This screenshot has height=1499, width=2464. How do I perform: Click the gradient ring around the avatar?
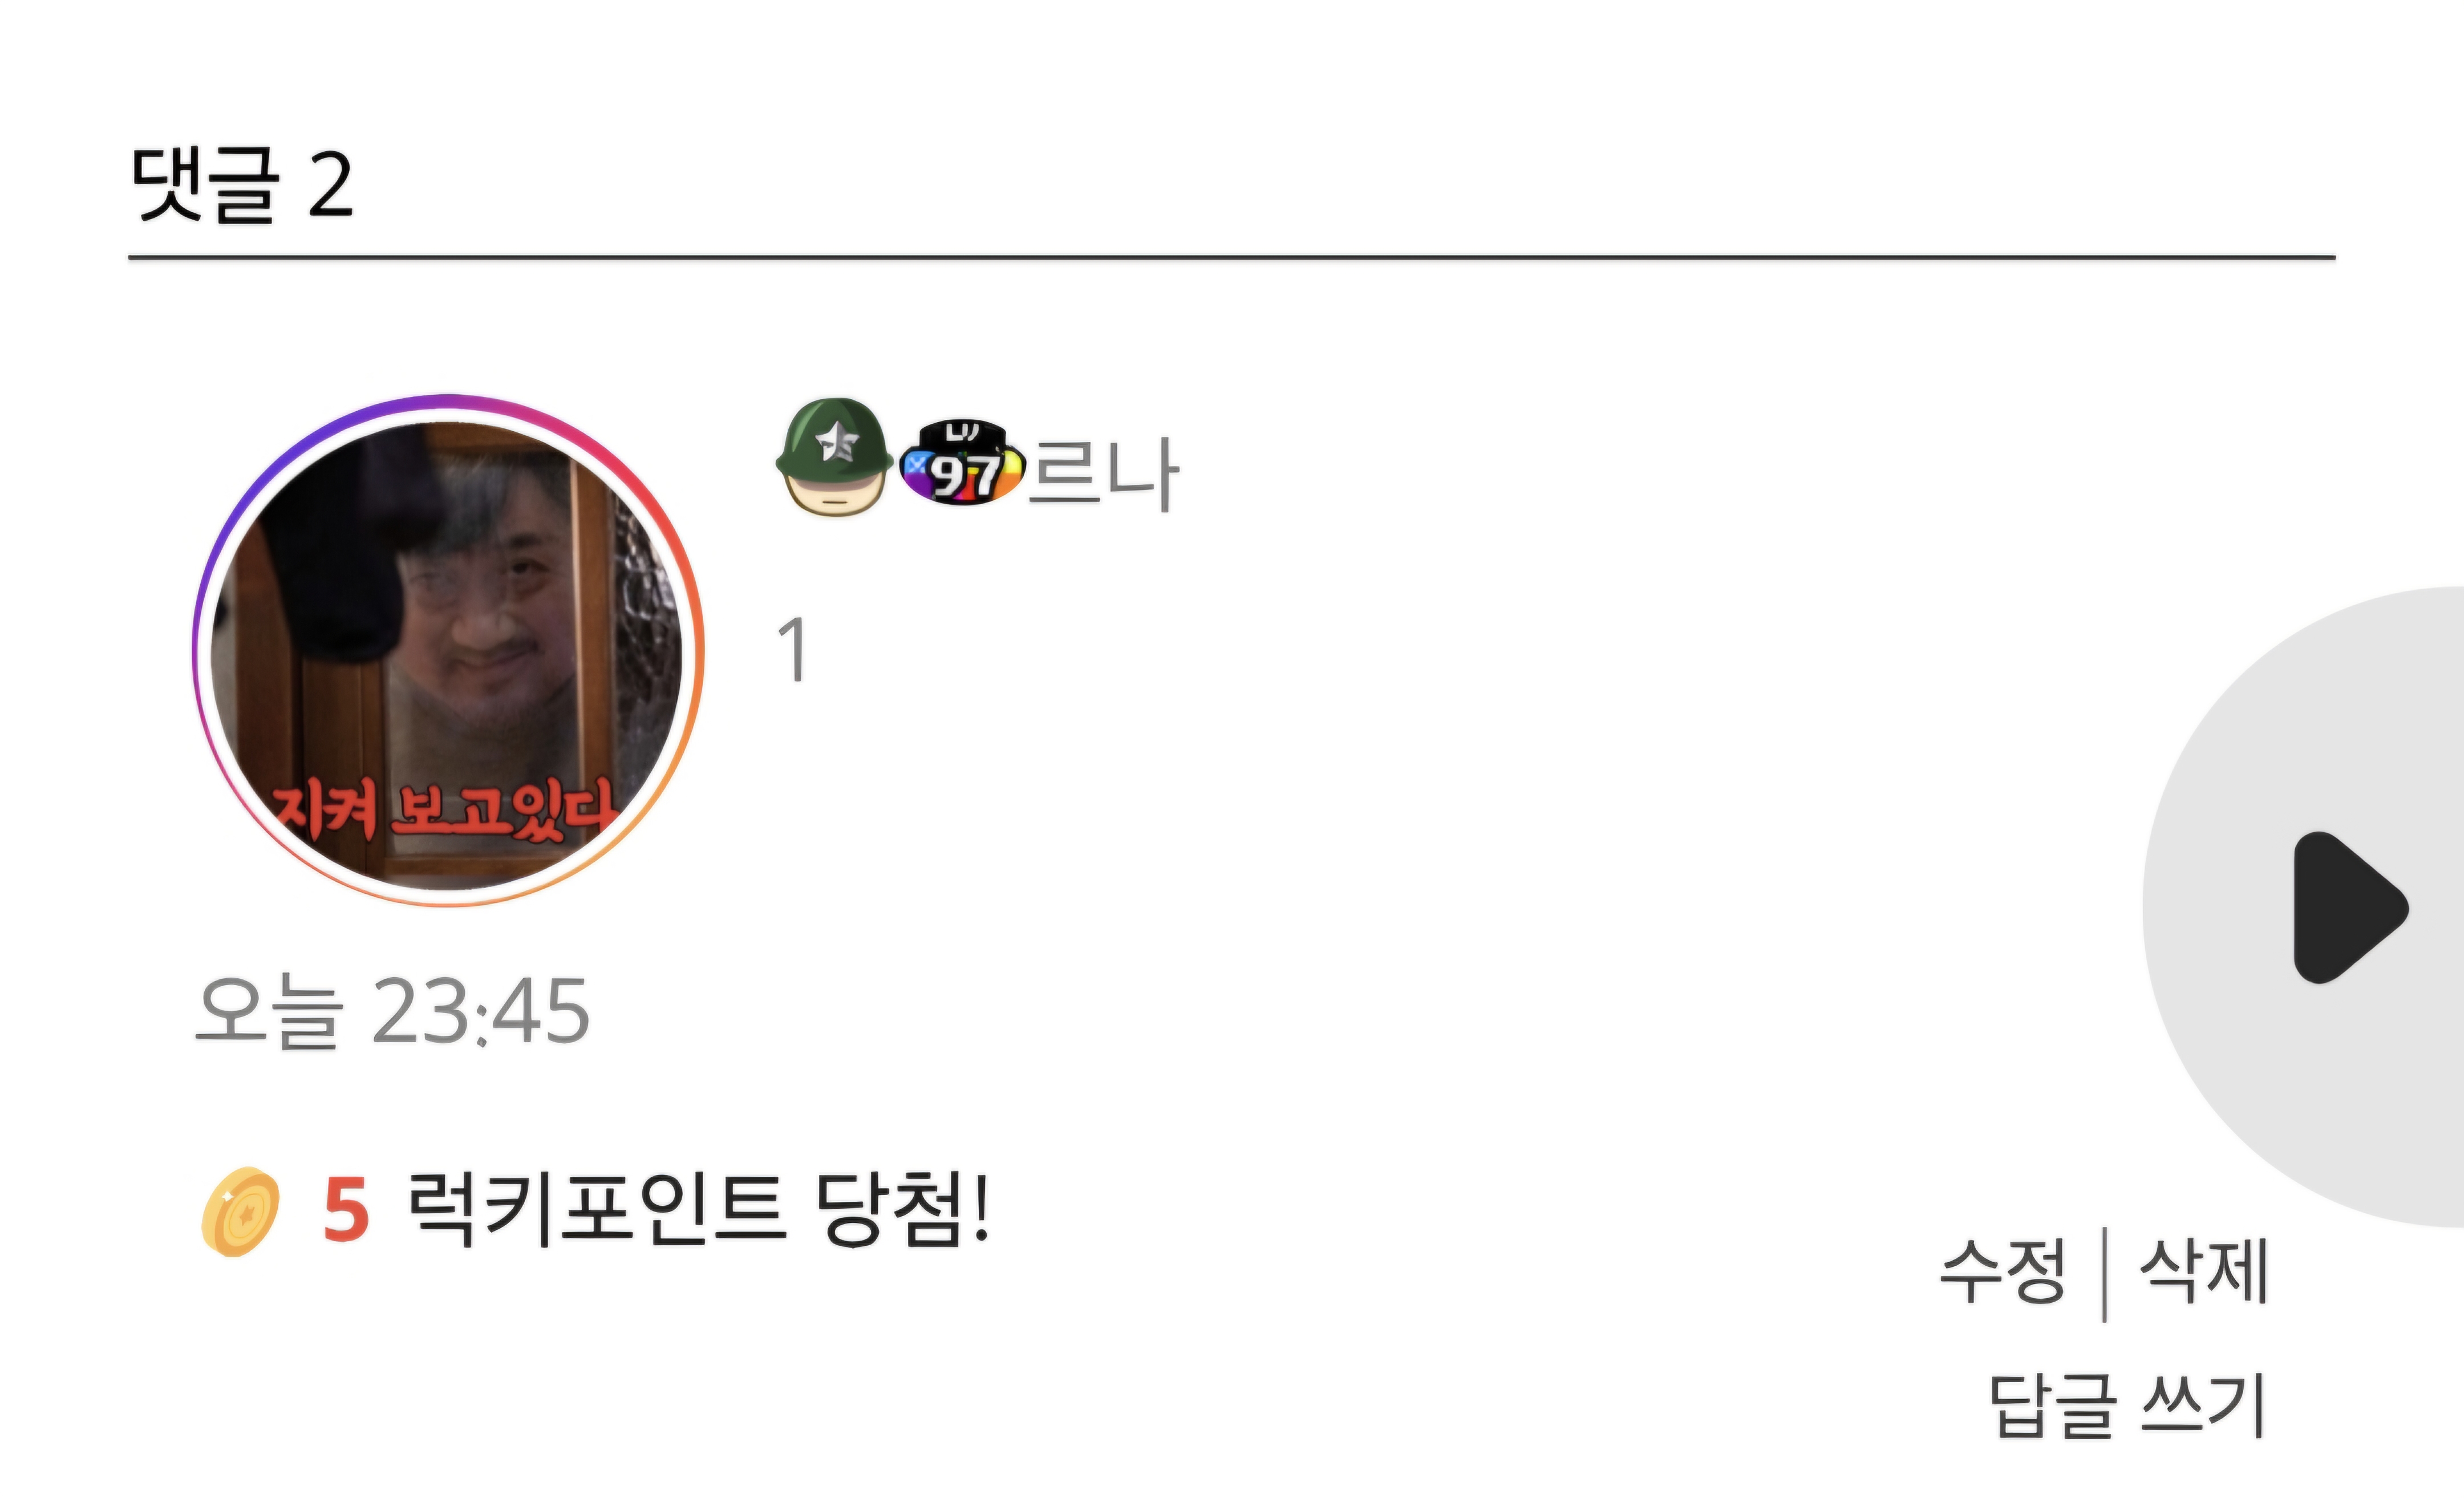pyautogui.click(x=448, y=400)
